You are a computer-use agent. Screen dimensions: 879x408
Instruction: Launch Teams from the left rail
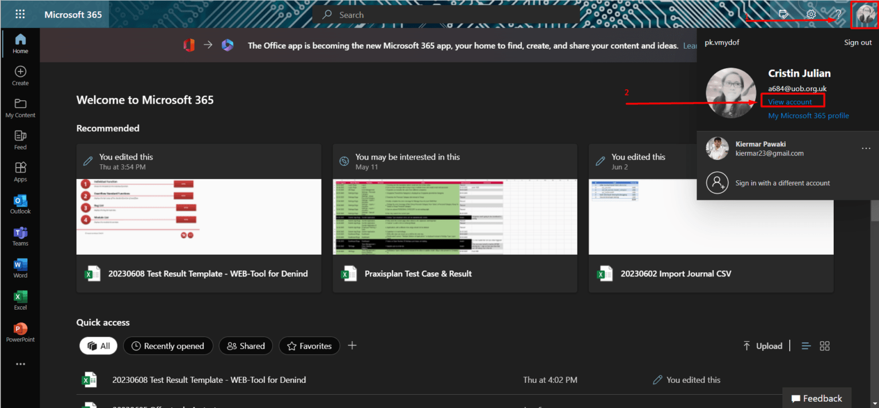pos(20,236)
